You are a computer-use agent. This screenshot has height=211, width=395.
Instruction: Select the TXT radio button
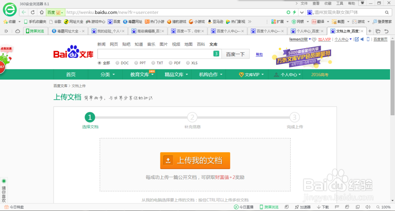point(153,63)
